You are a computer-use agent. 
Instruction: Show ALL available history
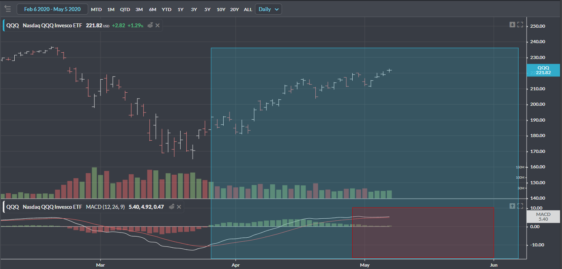click(248, 9)
